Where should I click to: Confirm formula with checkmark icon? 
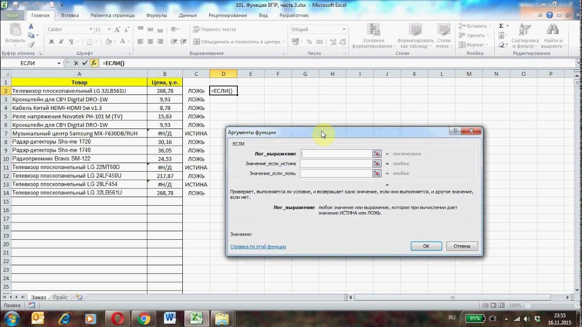[85, 63]
